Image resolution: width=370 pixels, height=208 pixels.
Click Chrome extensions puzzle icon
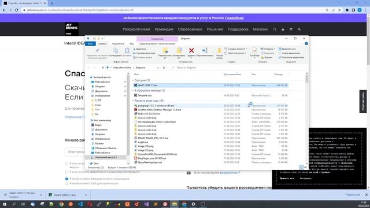(x=347, y=10)
